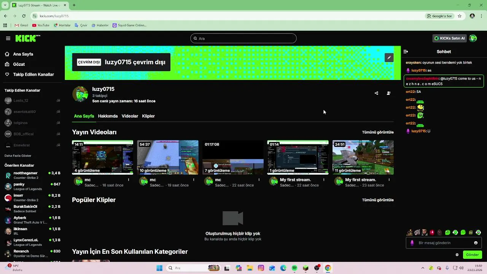Click the Bir mesaj gönderin chat input
487x274 pixels.
pos(443,243)
